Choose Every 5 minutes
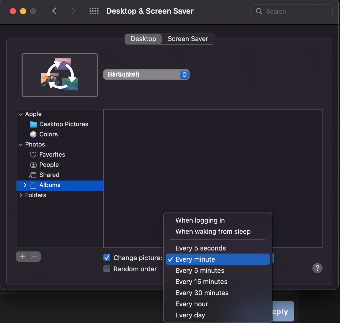The height and width of the screenshot is (323, 340). pos(218,271)
